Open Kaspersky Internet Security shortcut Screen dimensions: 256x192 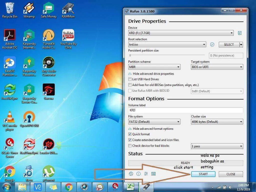pyautogui.click(x=29, y=39)
